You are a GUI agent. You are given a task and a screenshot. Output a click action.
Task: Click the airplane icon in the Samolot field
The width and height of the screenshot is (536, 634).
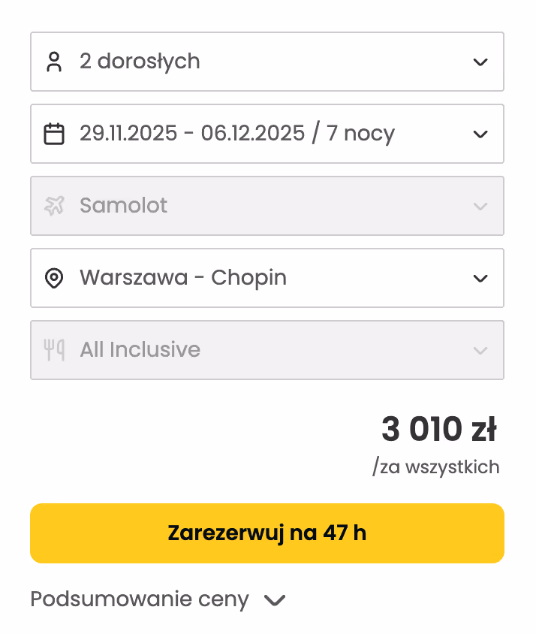[55, 206]
